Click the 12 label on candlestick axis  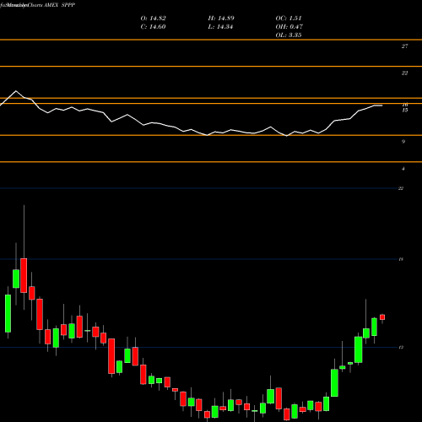(401, 348)
